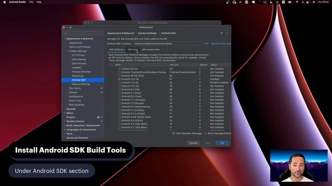Select Data Sharing settings
Image resolution: width=332 pixels, height=186 pixels.
(x=79, y=59)
